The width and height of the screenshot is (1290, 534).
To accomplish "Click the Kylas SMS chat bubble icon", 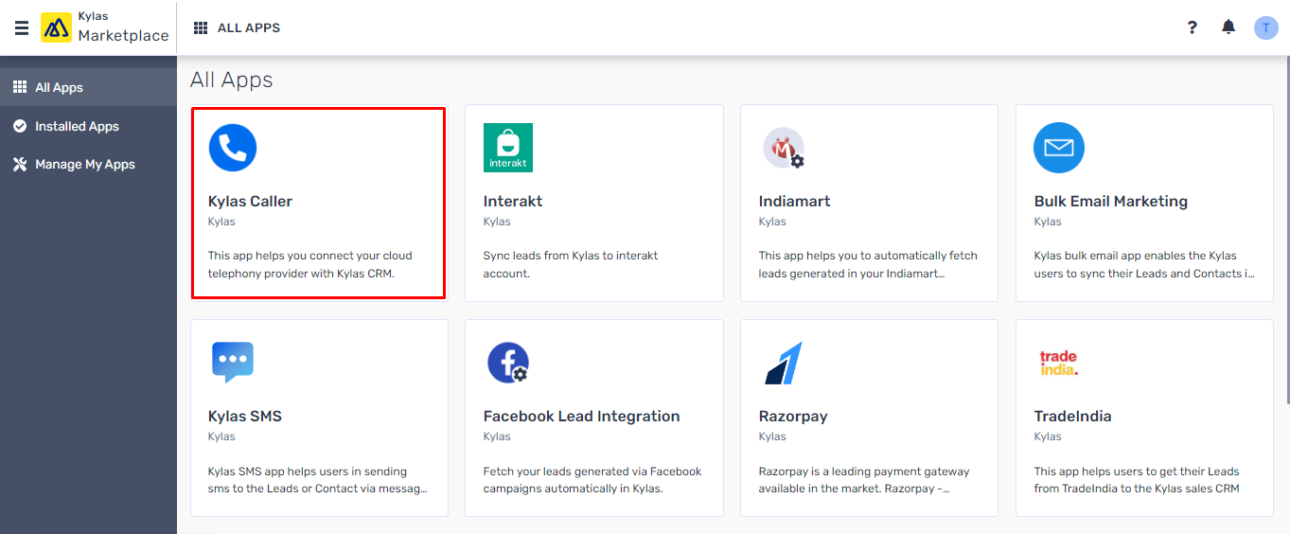I will tap(233, 362).
